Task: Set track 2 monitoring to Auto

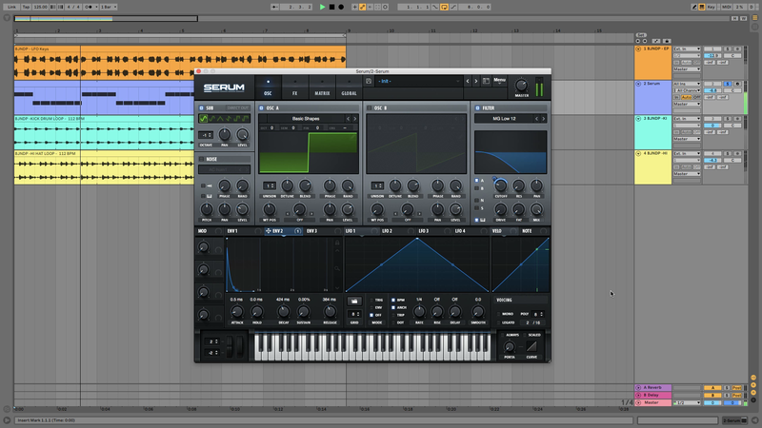Action: pyautogui.click(x=686, y=97)
